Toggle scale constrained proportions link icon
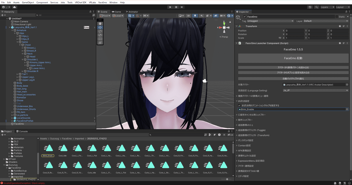The image size is (352, 185). [280, 38]
